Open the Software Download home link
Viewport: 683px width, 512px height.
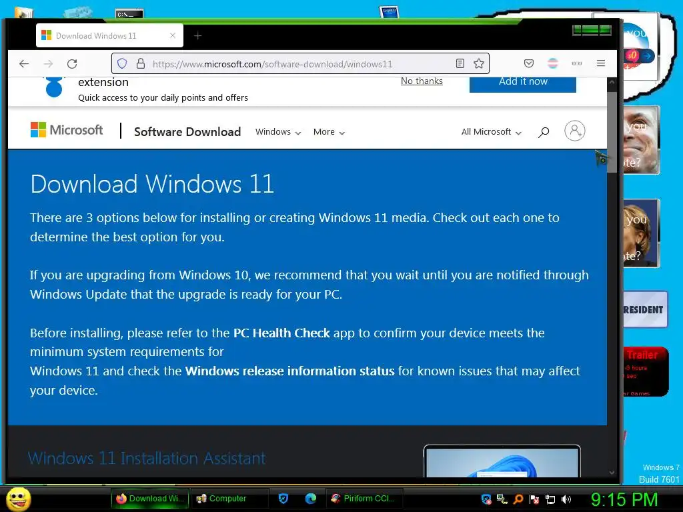pyautogui.click(x=187, y=131)
